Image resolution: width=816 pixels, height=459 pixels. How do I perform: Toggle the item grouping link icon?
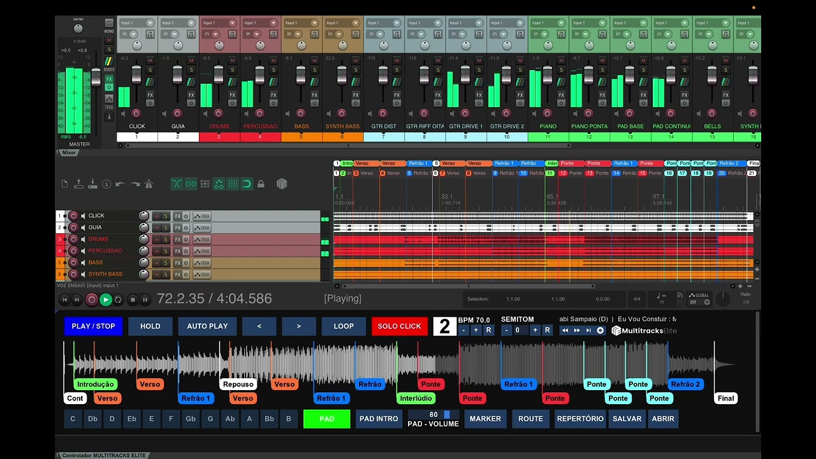pyautogui.click(x=191, y=184)
